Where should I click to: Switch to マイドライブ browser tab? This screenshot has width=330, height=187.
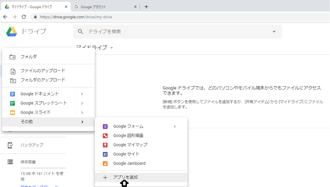(x=36, y=7)
